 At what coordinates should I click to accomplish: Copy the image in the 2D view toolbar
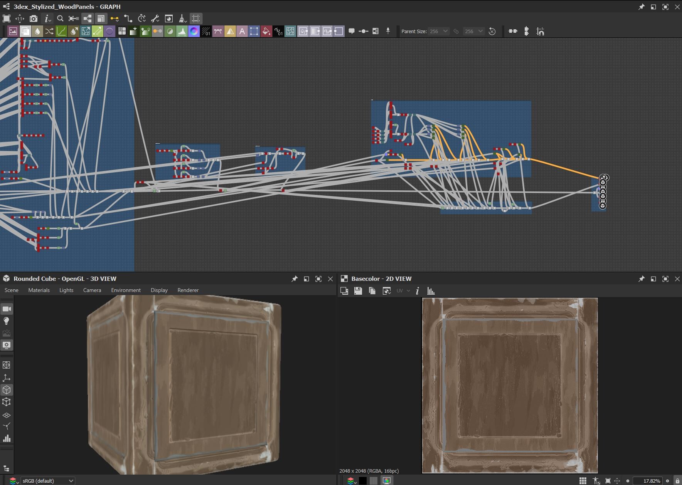[x=372, y=291]
